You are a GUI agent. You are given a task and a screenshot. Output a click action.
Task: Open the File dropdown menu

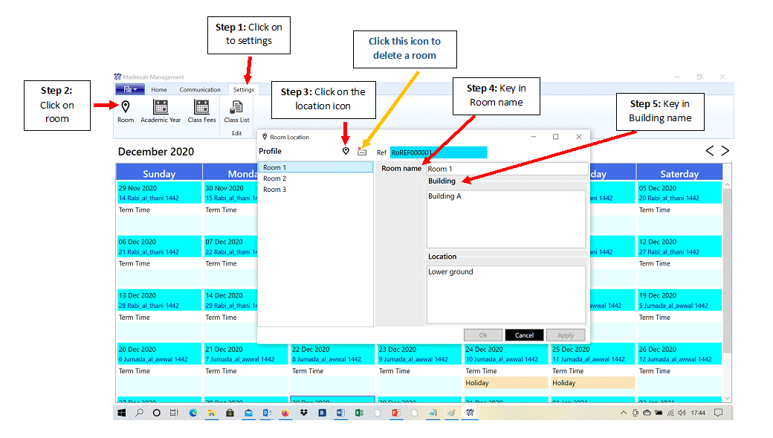point(130,90)
